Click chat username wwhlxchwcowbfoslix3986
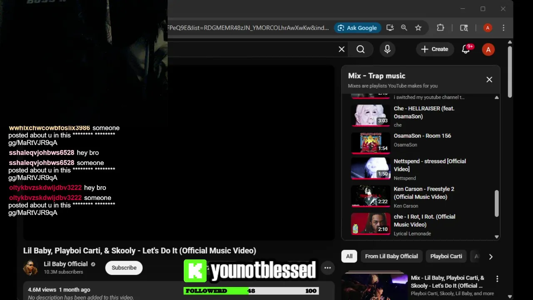Image resolution: width=533 pixels, height=300 pixels. (50, 128)
